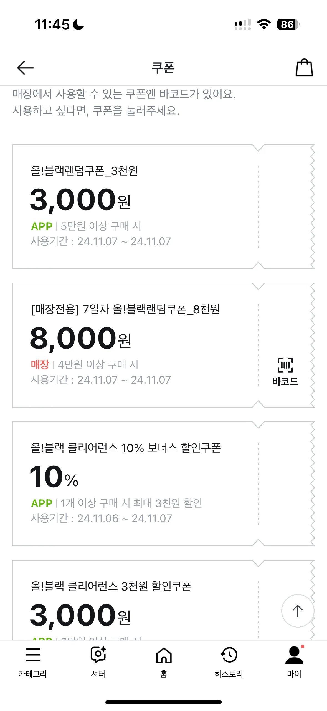Open the 올!블랙 클리어런스 3천원 할인쿠폰
Screen dimensions: 327x711
(111, 586)
